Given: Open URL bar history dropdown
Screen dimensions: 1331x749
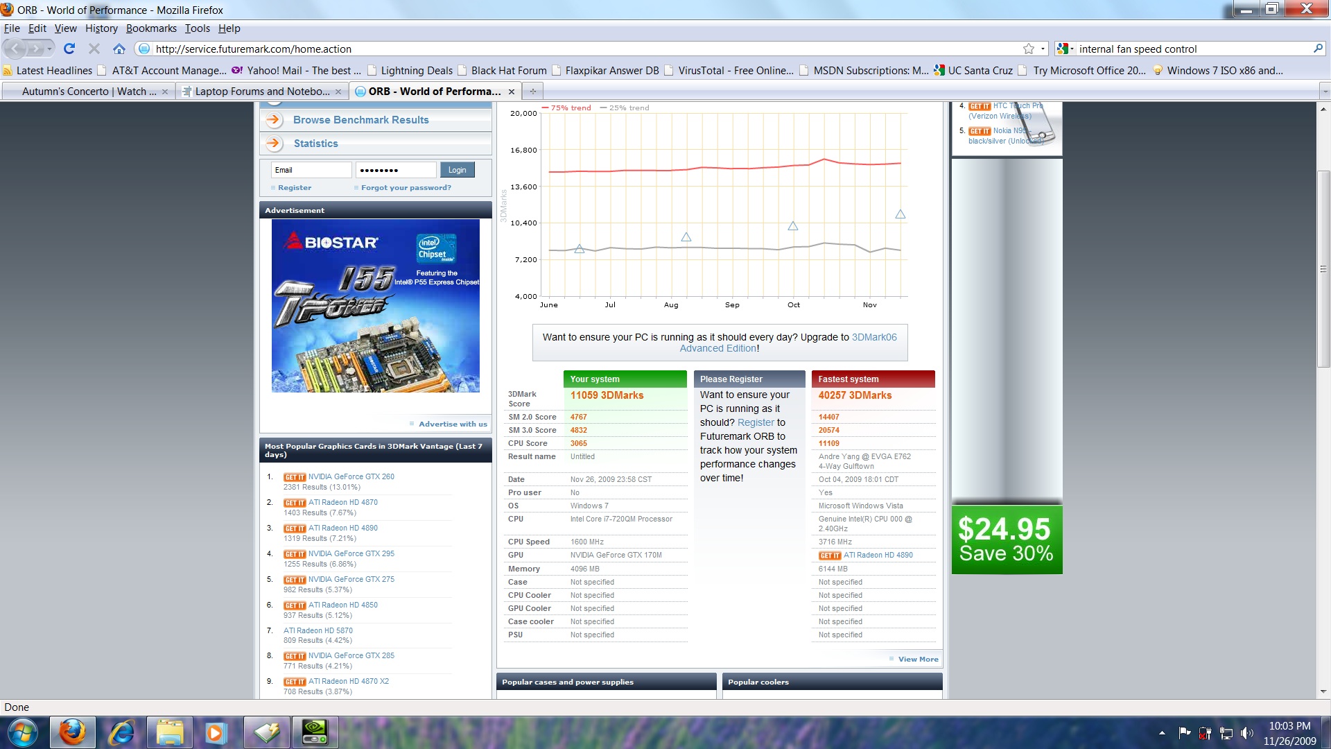Looking at the screenshot, I should 1043,49.
